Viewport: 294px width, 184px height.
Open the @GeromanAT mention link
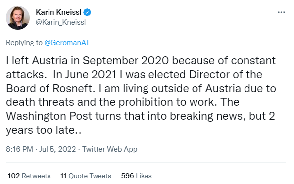coord(67,43)
